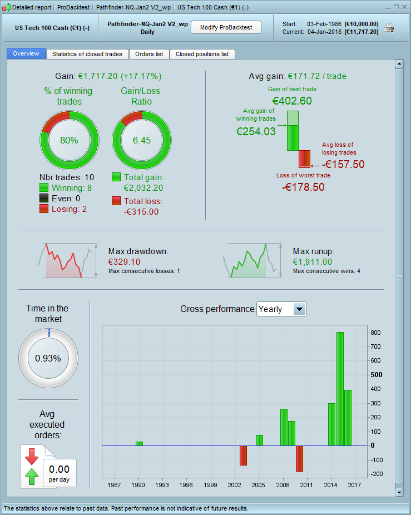Click the winning trades 80% donut chart
The image size is (411, 515).
click(70, 140)
